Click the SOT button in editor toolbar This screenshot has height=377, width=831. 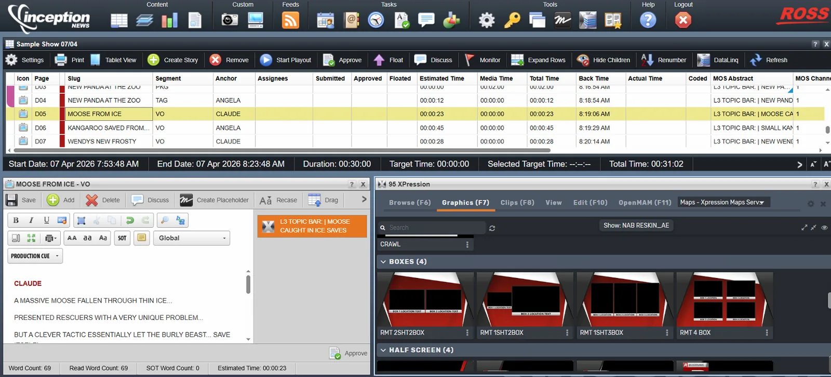point(122,238)
